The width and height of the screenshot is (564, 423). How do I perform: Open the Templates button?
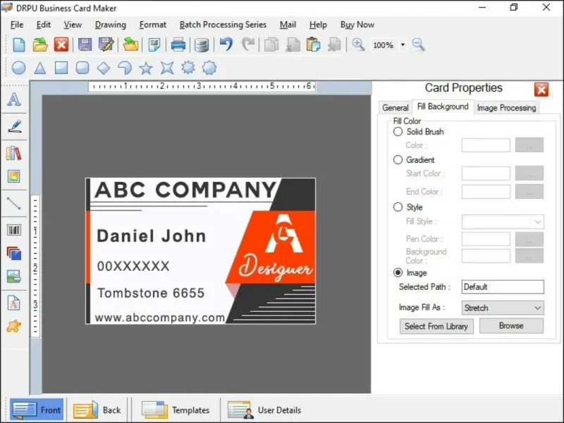pyautogui.click(x=175, y=410)
